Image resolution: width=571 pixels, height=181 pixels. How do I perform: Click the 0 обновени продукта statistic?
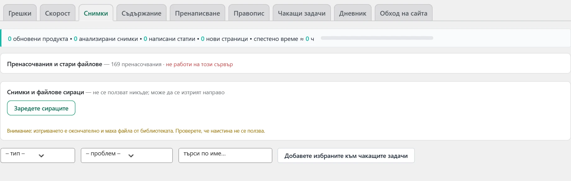point(38,39)
